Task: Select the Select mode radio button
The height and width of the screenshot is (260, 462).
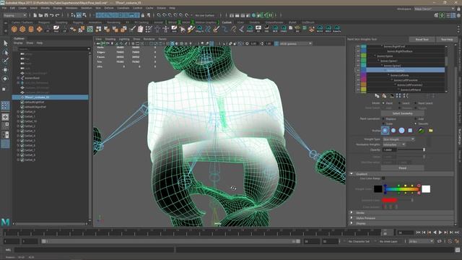Action: pos(400,103)
